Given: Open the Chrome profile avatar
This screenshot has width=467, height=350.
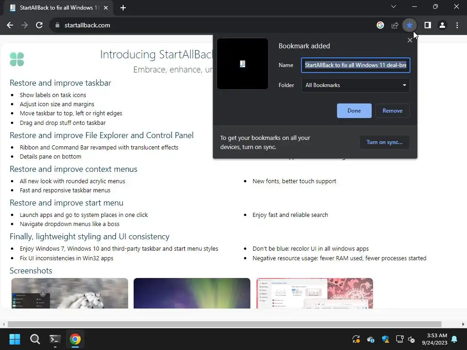Looking at the screenshot, I should (442, 26).
